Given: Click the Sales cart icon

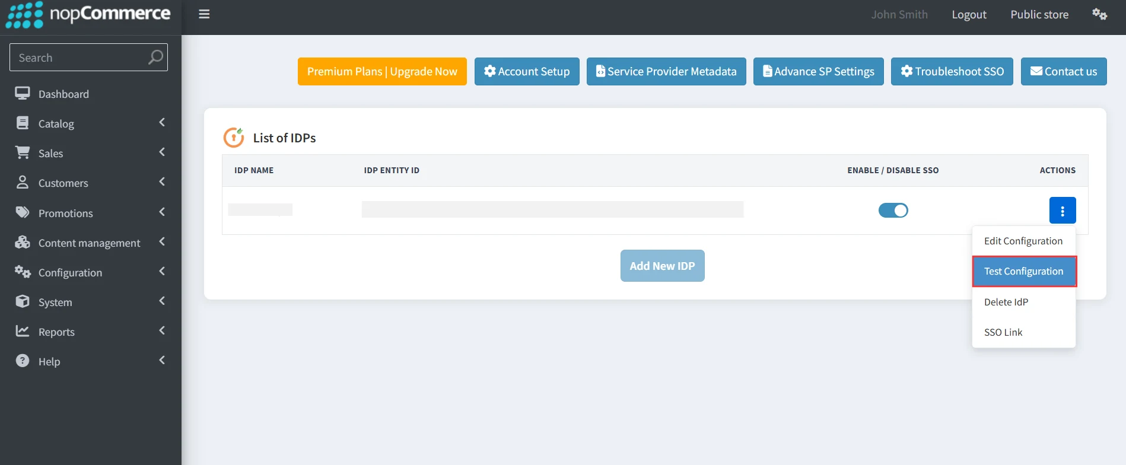Looking at the screenshot, I should point(23,152).
